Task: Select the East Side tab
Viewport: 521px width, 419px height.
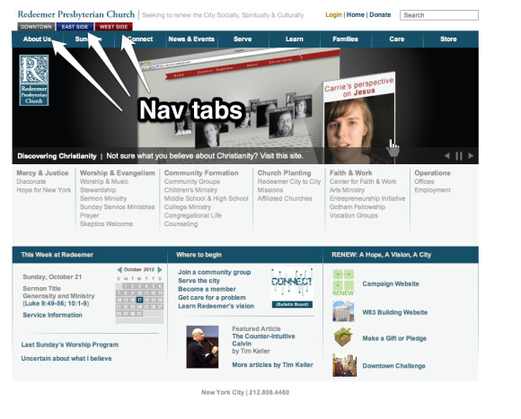Action: (x=75, y=27)
